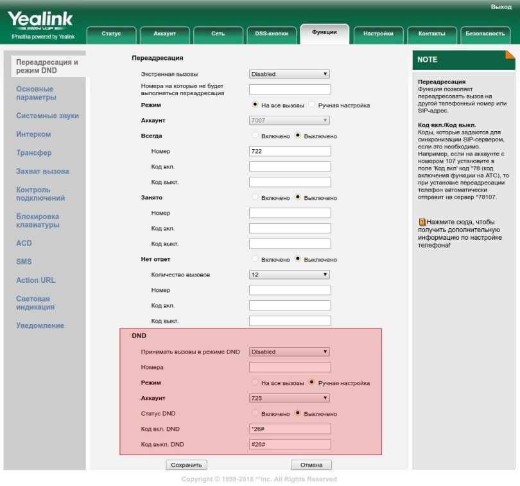Open the SMS sidebar section

point(24,262)
